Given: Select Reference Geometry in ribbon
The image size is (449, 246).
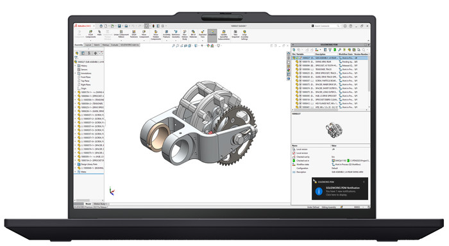Looking at the screenshot, I should click(176, 34).
